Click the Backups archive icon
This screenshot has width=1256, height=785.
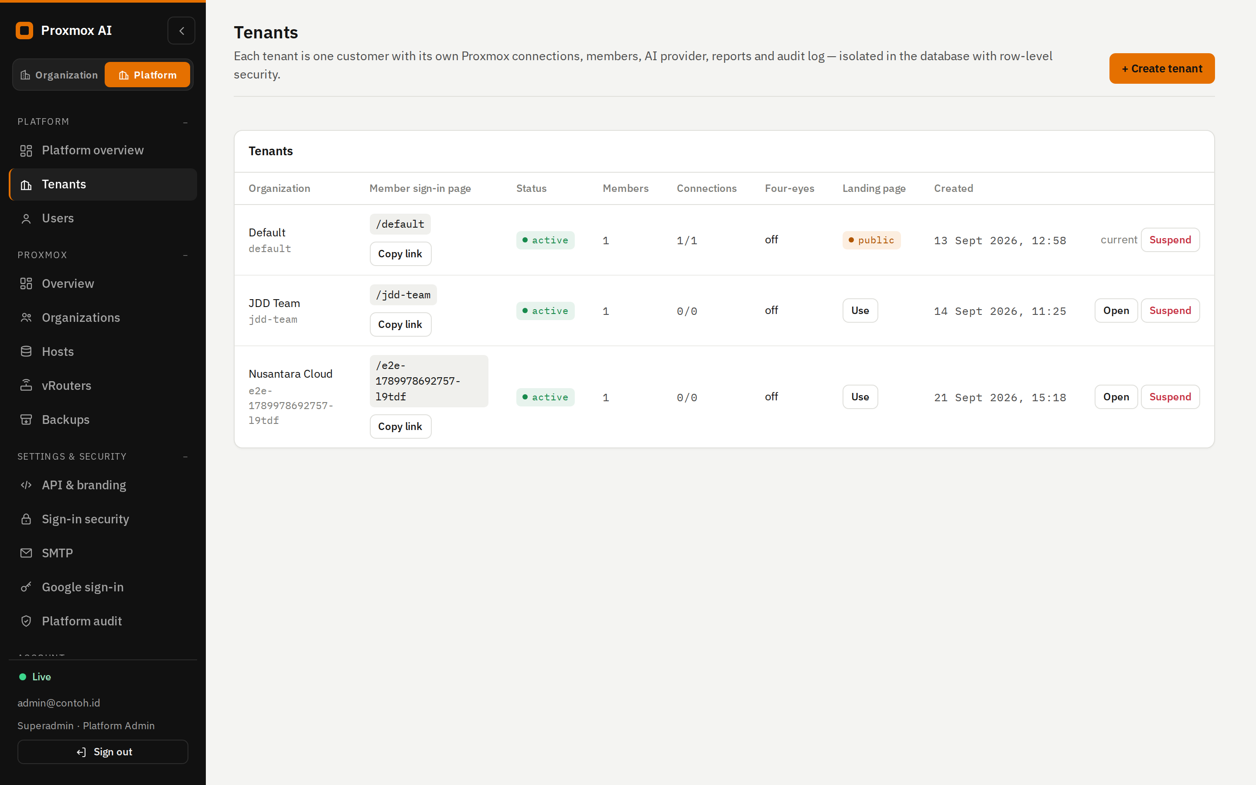tap(26, 420)
